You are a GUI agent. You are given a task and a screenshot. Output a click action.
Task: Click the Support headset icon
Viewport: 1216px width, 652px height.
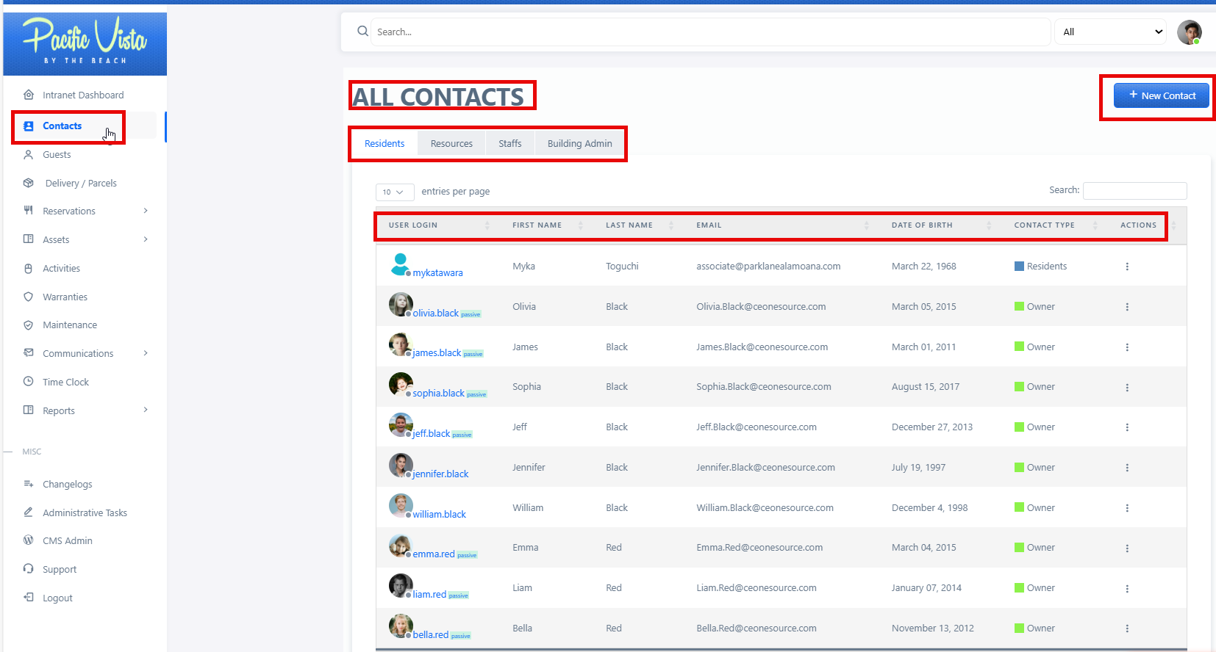coord(29,569)
